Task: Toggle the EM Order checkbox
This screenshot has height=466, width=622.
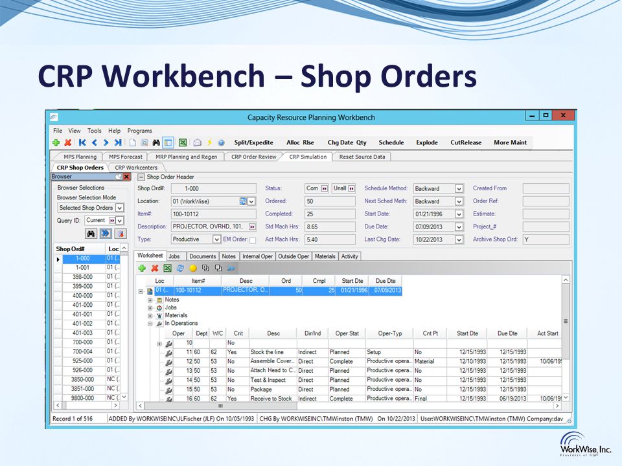Action: (x=253, y=240)
